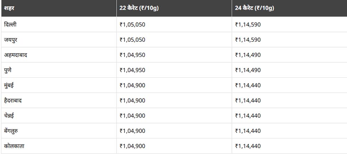Select the चेन्नई city cell
Viewport: 347px width, 154px height.
(x=10, y=115)
